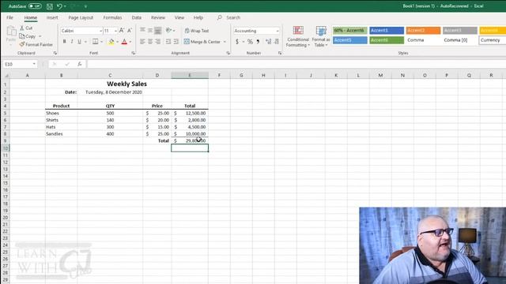Toggle Underline formatting

(x=79, y=42)
